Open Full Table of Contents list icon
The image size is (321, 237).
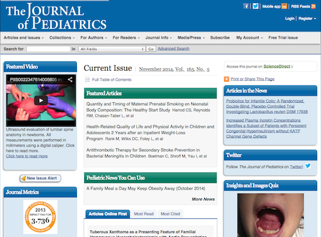tap(87, 80)
